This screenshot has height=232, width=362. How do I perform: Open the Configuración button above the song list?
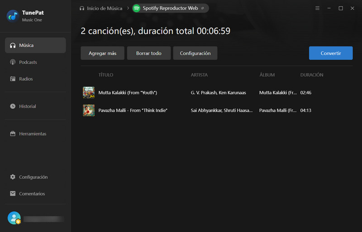pos(195,53)
